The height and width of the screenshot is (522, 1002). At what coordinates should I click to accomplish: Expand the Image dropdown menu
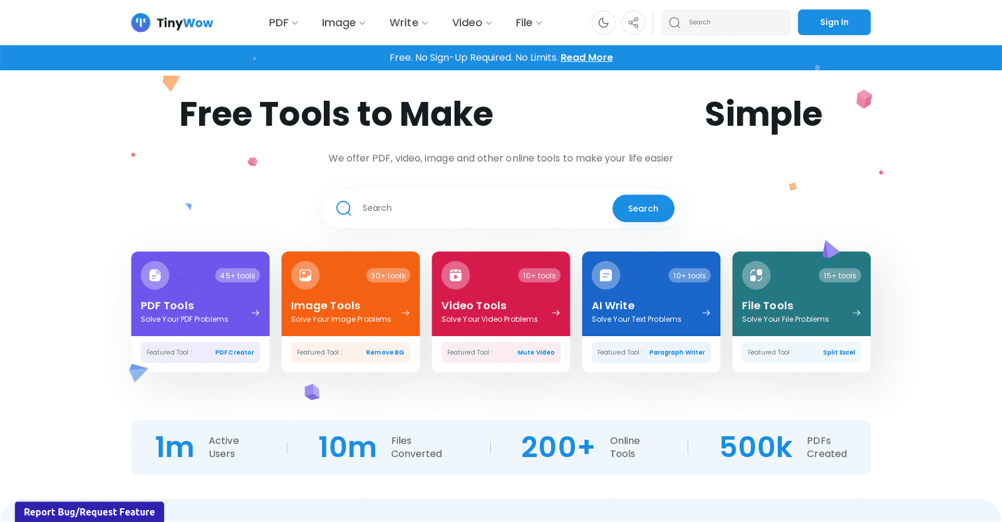point(343,23)
